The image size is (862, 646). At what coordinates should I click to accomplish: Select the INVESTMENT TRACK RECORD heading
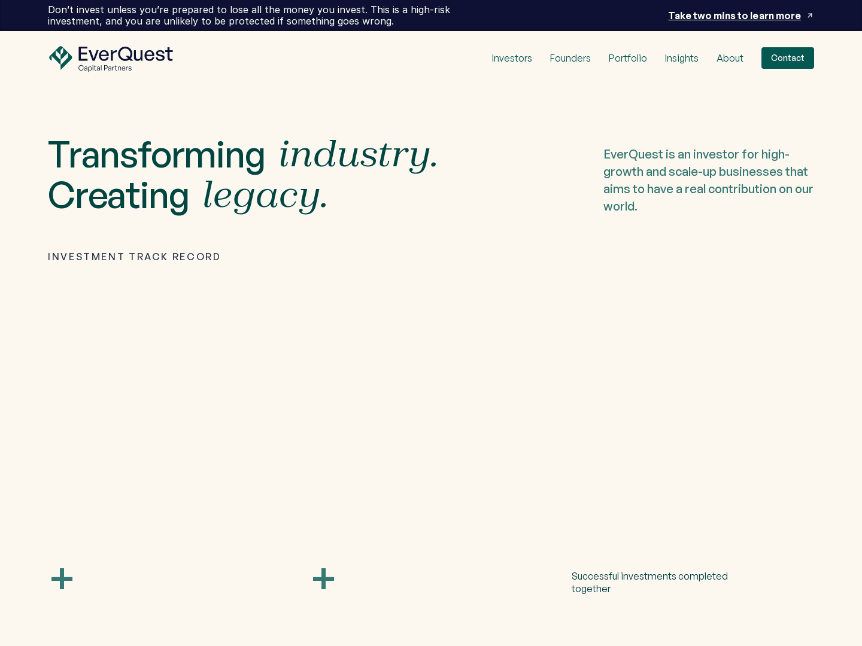coord(134,257)
